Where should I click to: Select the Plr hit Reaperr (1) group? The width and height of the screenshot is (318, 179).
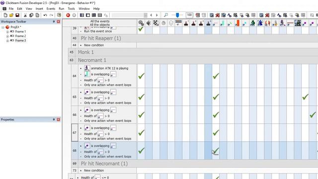pyautogui.click(x=101, y=38)
